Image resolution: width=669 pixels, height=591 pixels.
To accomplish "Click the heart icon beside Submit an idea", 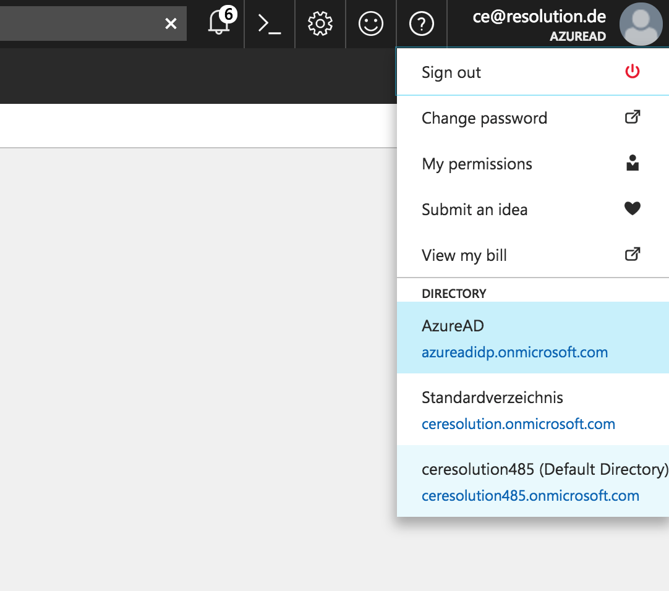I will tap(633, 208).
